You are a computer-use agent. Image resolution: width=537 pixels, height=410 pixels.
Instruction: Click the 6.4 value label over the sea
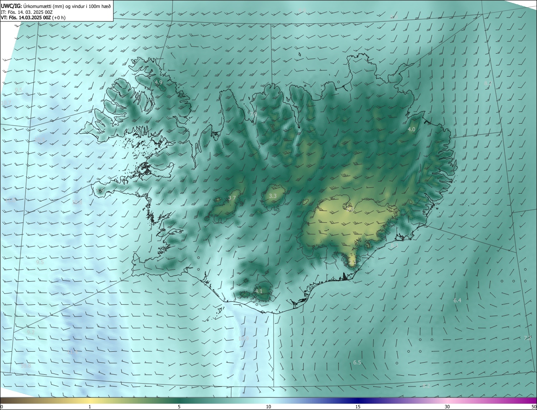(457, 300)
